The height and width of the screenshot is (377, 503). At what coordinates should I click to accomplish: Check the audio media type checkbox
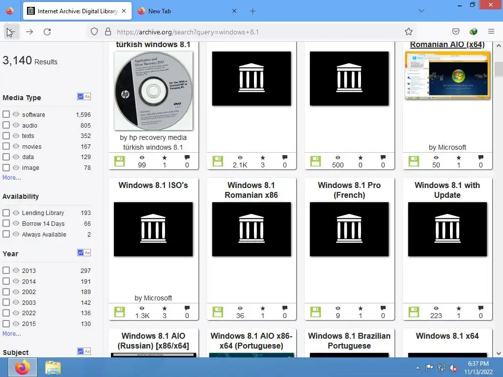click(6, 125)
